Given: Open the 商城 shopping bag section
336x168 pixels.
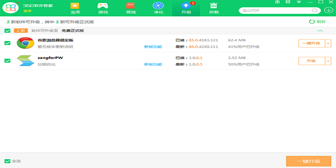Looking at the screenshot, I should (x=131, y=8).
